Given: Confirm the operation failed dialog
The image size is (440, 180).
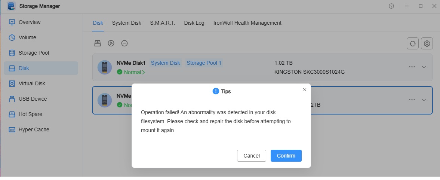Looking at the screenshot, I should [x=286, y=156].
